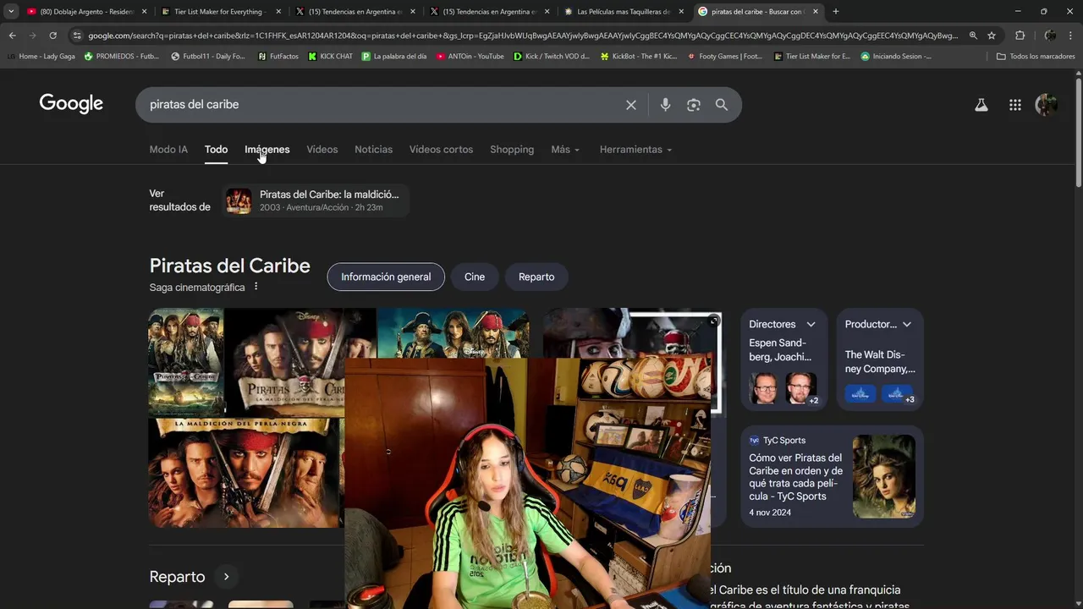Close the Las Películas mas Taquilleras tab
The width and height of the screenshot is (1083, 609).
click(x=681, y=12)
